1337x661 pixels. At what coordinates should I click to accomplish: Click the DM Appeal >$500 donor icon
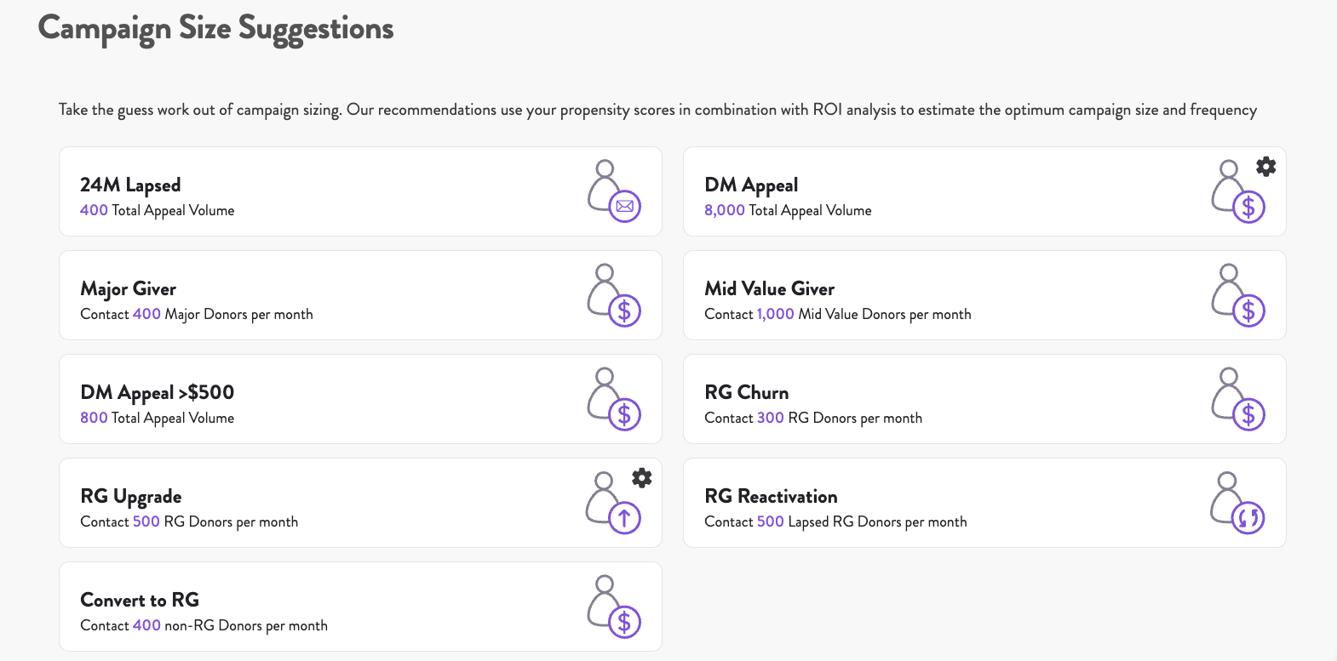pos(614,399)
